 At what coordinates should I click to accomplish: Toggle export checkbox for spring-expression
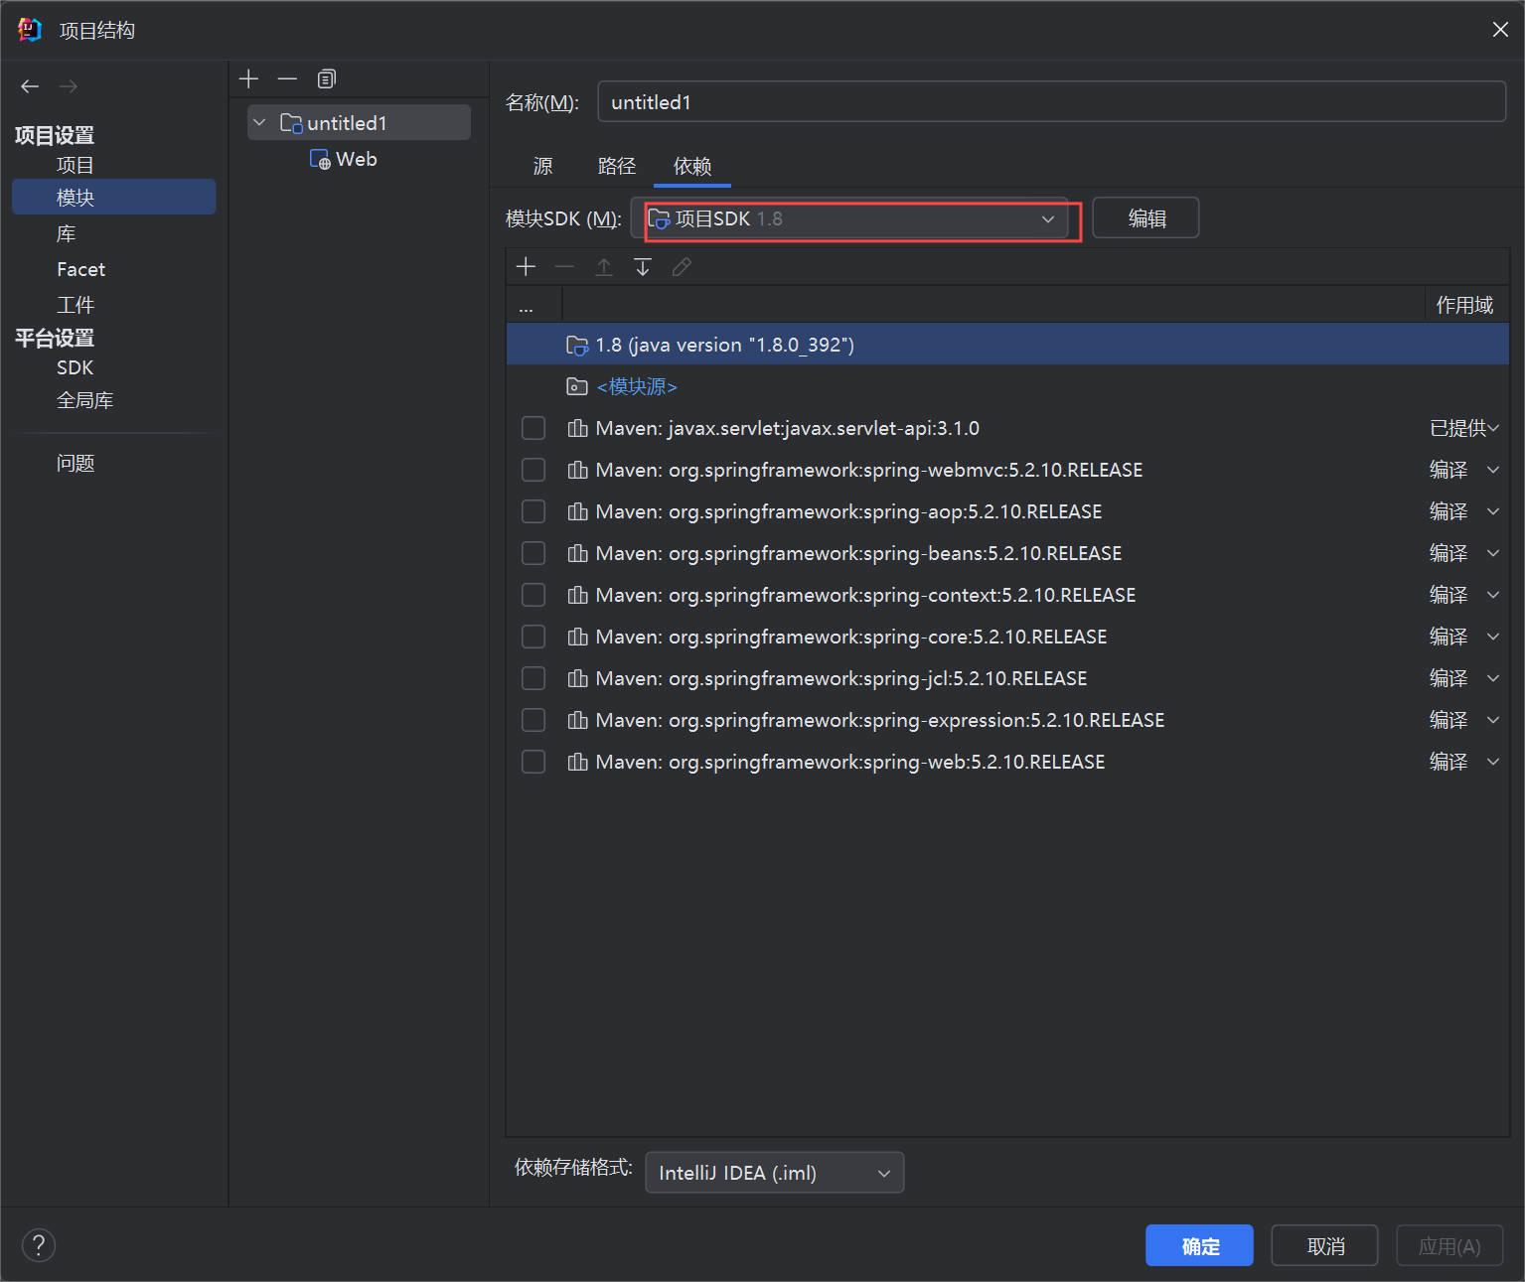coord(534,720)
